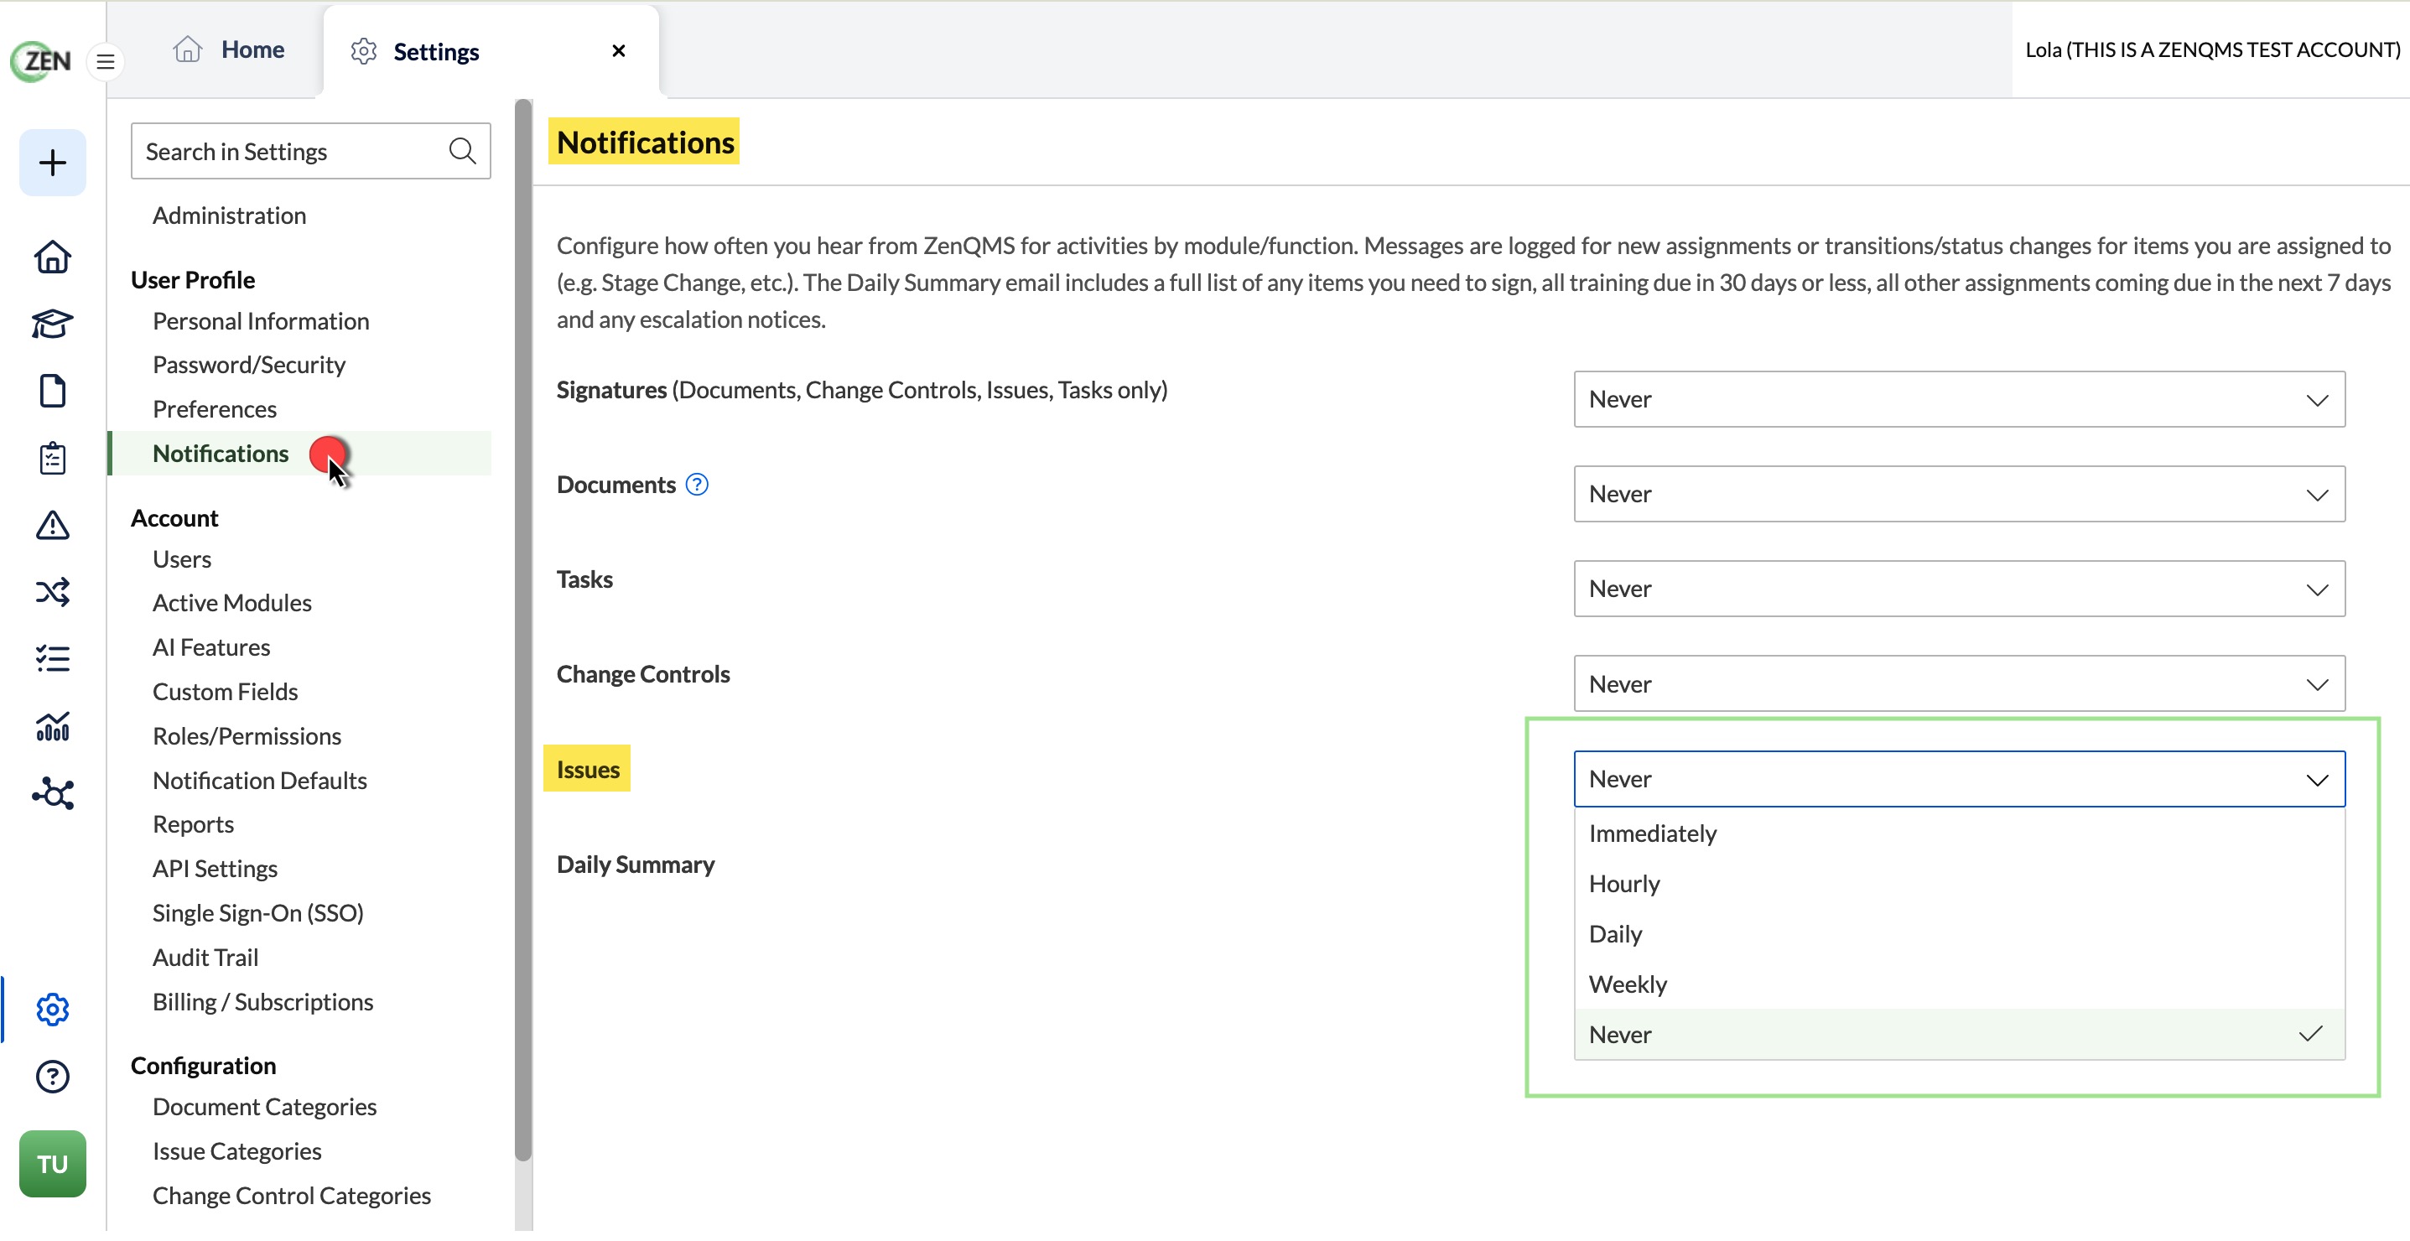Open the warning triangle Issues icon
The height and width of the screenshot is (1241, 2410).
(52, 526)
